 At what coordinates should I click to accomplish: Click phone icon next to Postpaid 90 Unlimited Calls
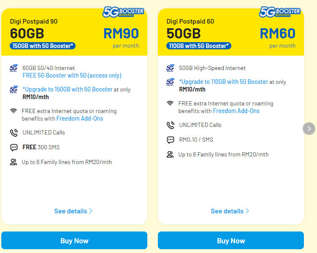[x=14, y=133]
